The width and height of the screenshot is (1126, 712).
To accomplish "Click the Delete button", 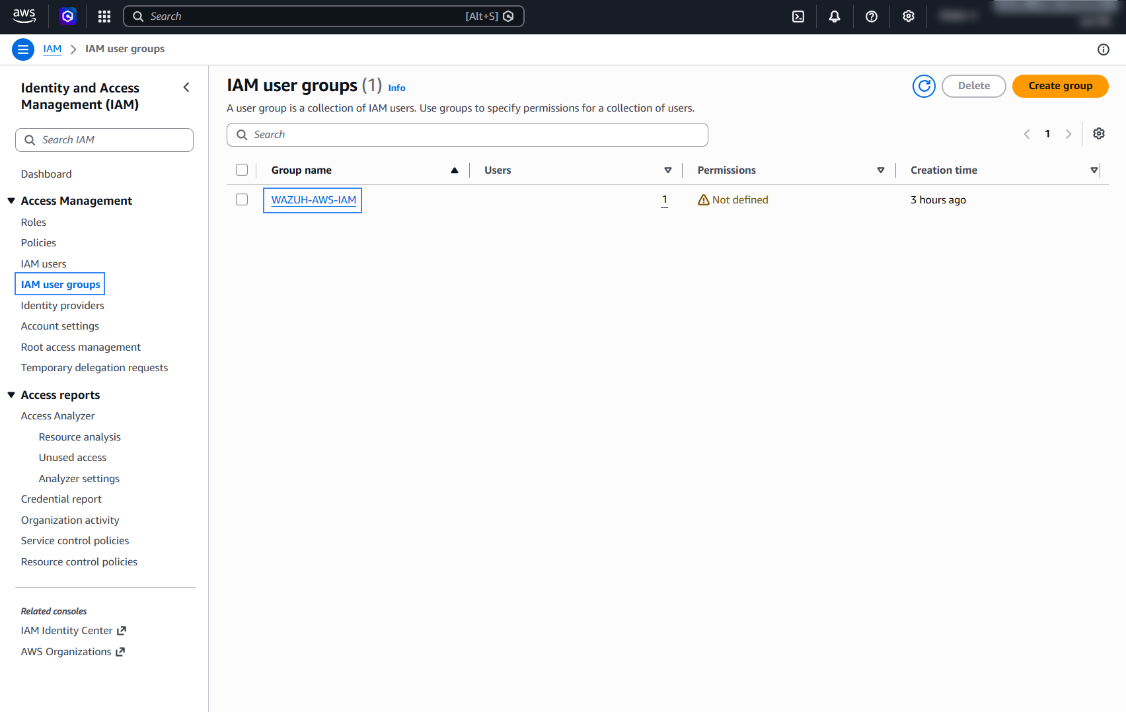I will [973, 86].
